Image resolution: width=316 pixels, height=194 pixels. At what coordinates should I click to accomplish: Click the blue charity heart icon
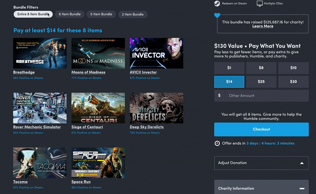point(217,15)
